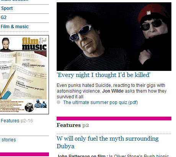Click the pencil illustration on the cover
This screenshot has height=157, width=176.
[x=7, y=85]
